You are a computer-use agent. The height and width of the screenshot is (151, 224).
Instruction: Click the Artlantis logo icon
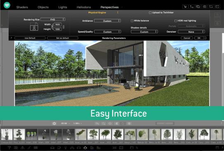pos(7,5)
